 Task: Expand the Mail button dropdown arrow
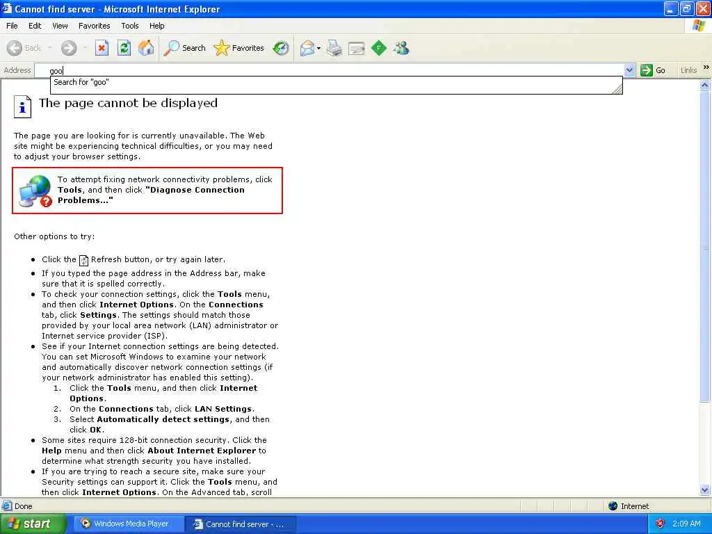tap(318, 48)
